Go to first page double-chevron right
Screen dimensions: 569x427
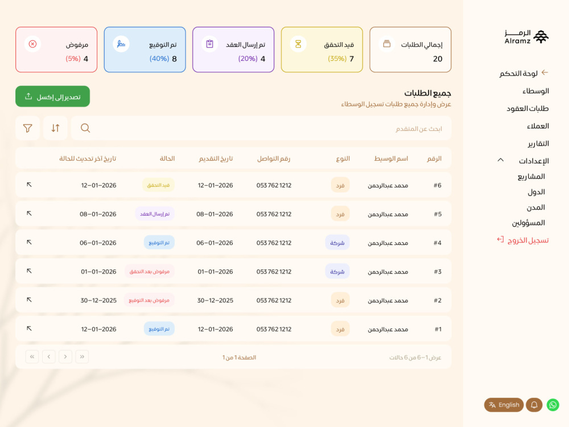[x=82, y=356]
